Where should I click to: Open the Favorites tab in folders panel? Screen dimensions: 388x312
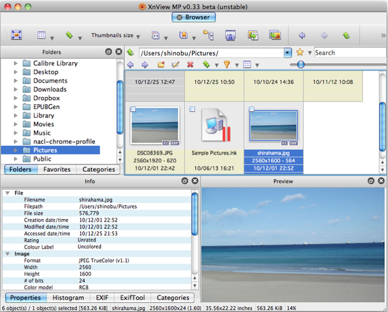[57, 169]
